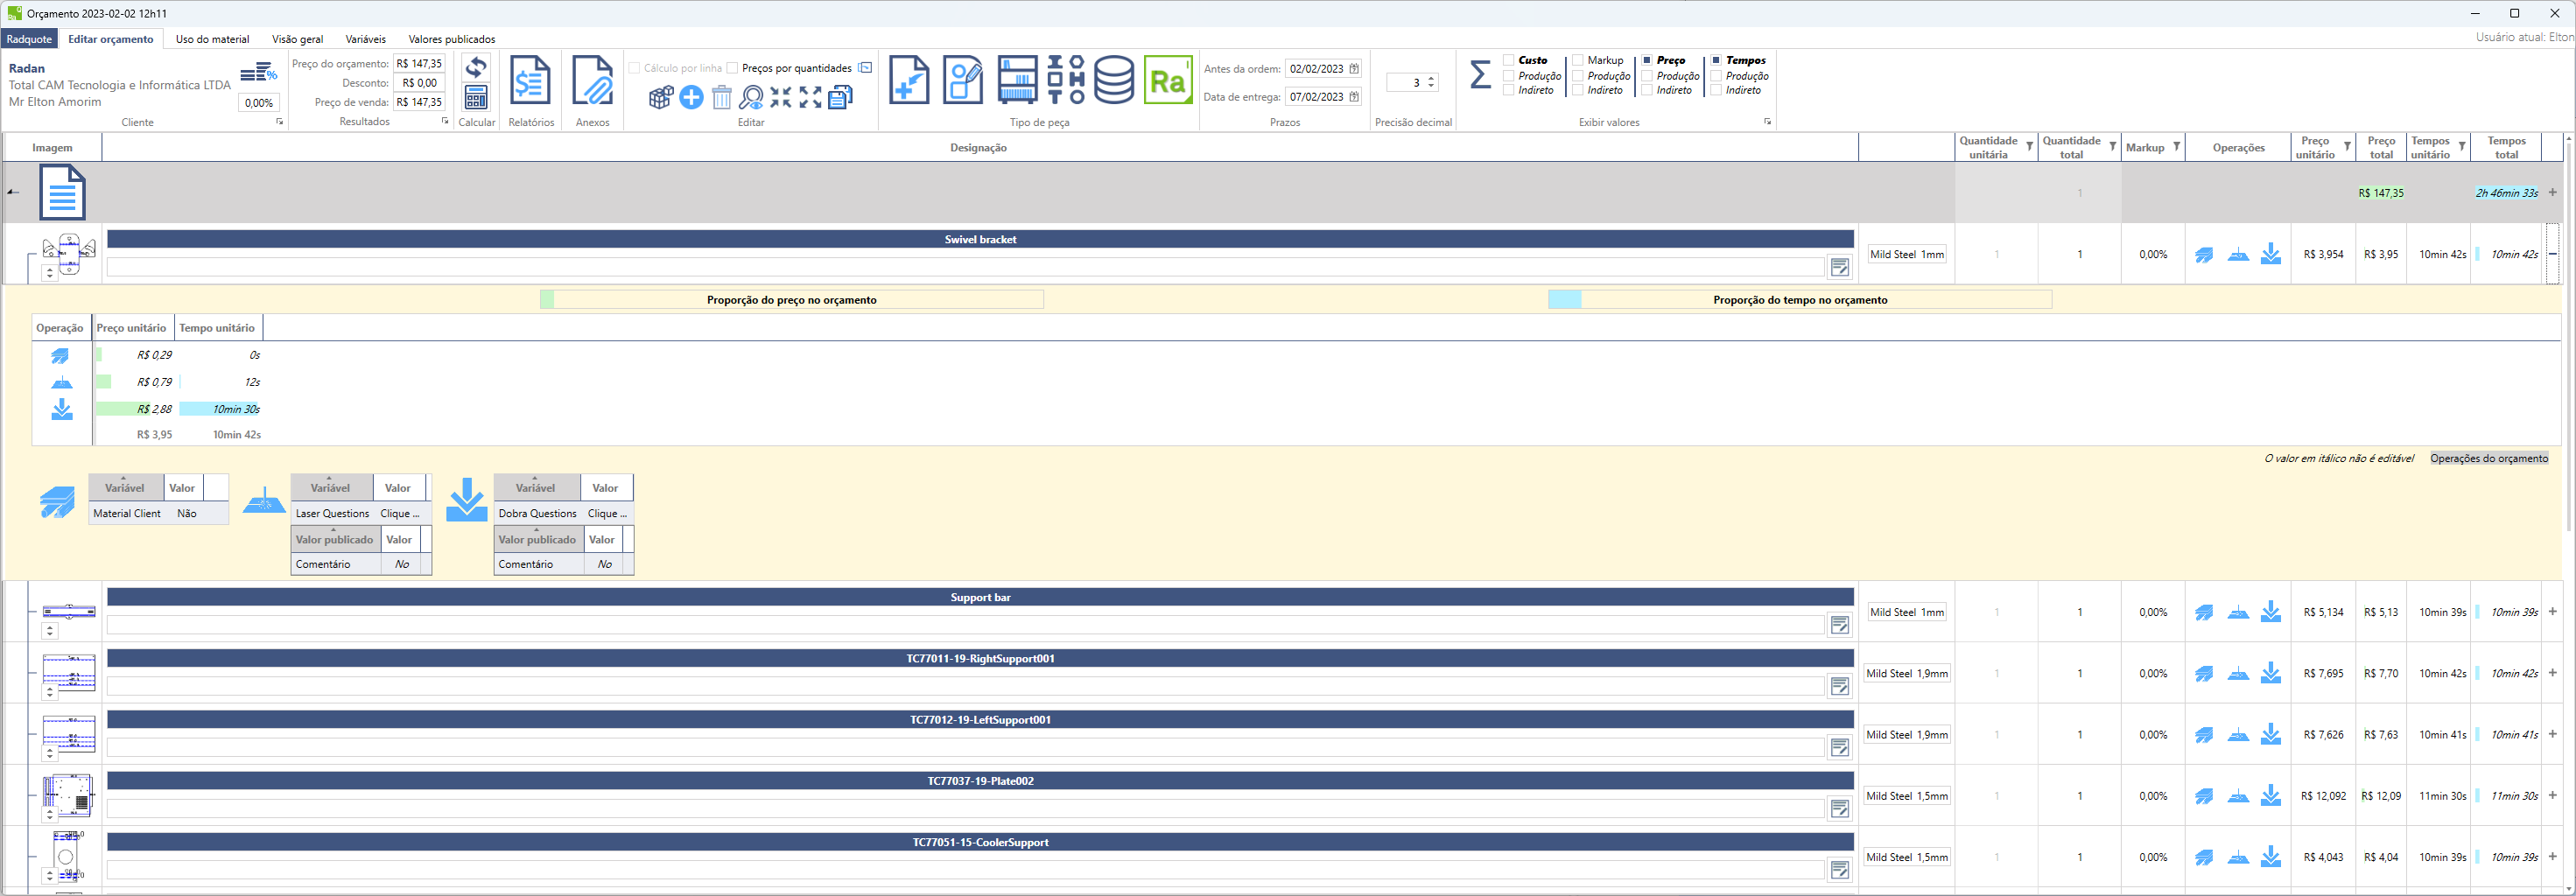Image resolution: width=2576 pixels, height=896 pixels.
Task: Check the Custo checkbox
Action: tap(1509, 61)
